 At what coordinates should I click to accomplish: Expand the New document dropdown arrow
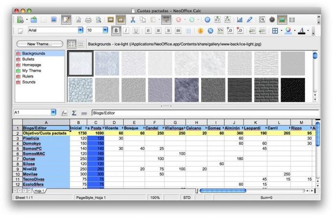27,20
